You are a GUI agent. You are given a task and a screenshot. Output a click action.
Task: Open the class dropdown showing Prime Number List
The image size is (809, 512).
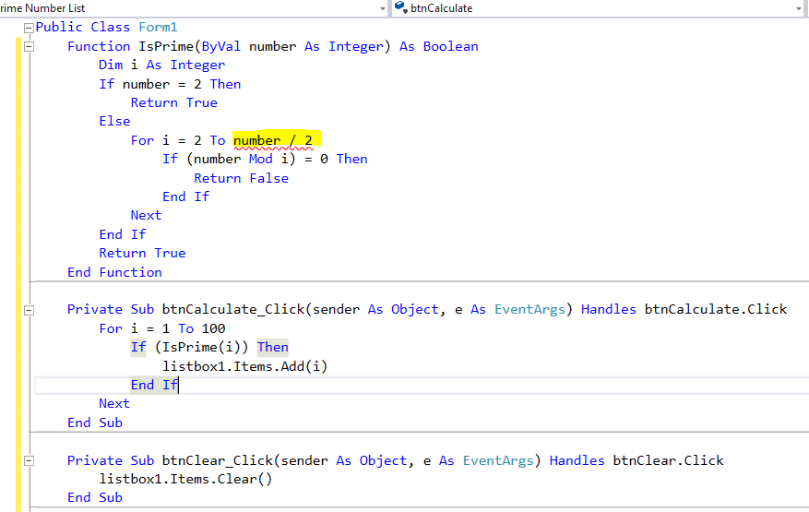tap(194, 8)
